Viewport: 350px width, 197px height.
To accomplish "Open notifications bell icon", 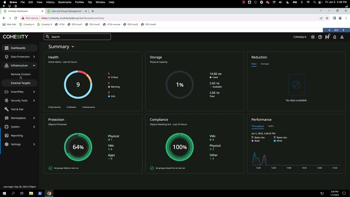I will [335, 37].
